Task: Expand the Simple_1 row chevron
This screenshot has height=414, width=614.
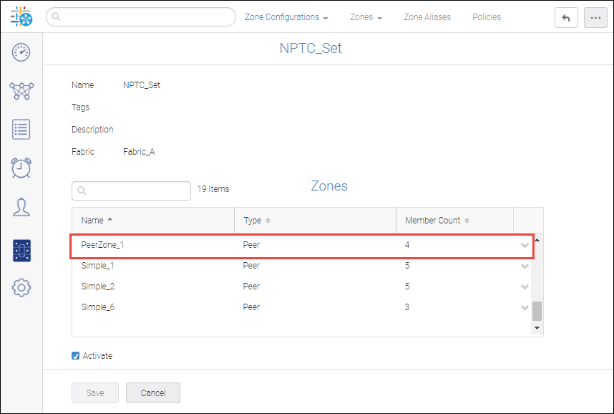Action: (x=525, y=266)
